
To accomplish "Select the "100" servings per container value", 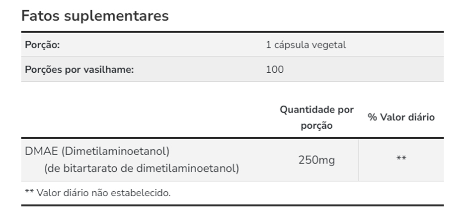I will 275,69.
